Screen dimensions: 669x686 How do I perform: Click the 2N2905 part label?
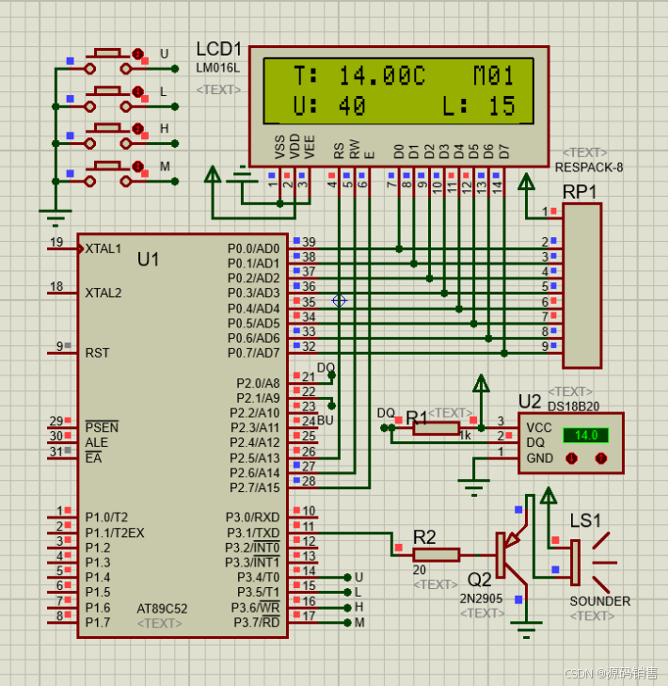(481, 598)
